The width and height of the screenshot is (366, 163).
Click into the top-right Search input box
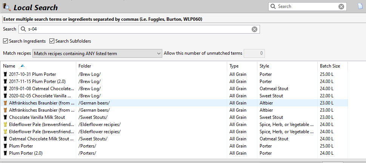point(307,6)
